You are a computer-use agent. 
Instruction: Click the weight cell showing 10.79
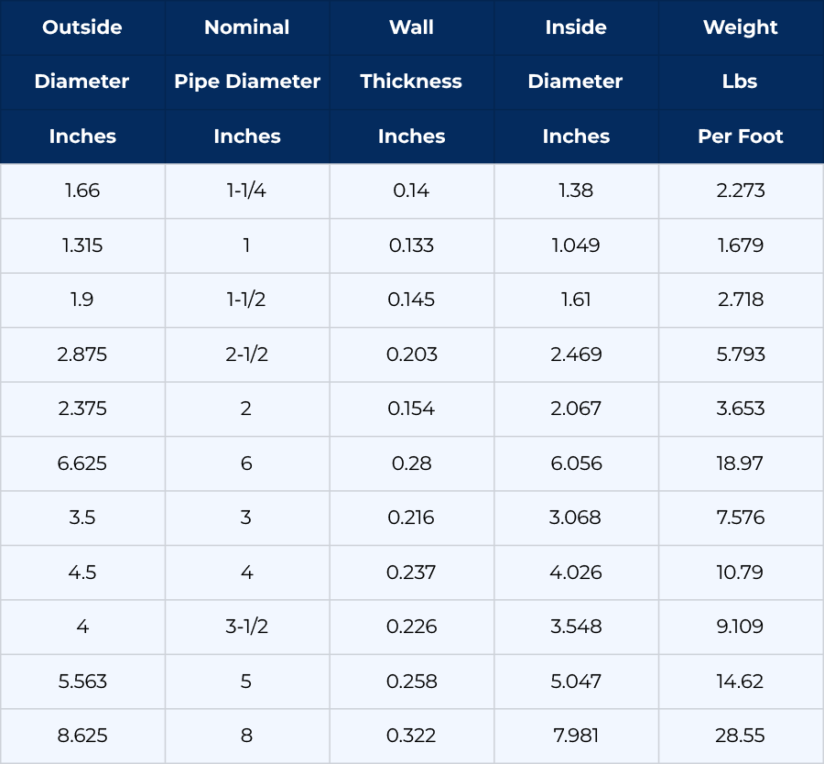[x=740, y=573]
